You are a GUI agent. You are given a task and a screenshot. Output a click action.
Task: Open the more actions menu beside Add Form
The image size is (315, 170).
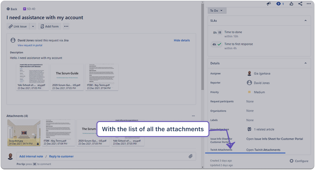coord(66,26)
